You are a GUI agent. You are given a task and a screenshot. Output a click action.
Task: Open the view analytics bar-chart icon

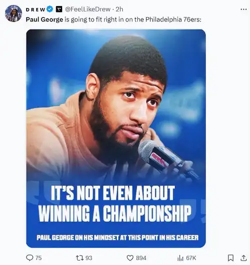click(180, 258)
